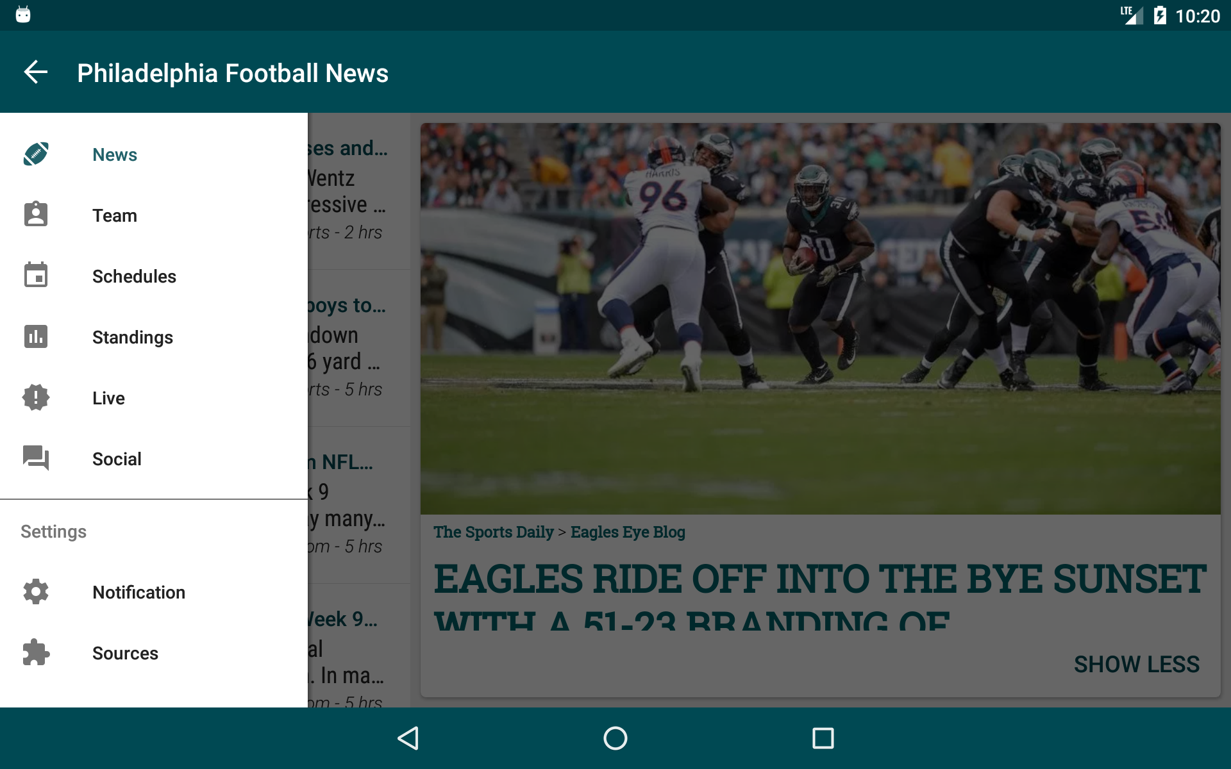
Task: Open The Sports Daily Eagles Eye Blog link
Action: coord(559,532)
